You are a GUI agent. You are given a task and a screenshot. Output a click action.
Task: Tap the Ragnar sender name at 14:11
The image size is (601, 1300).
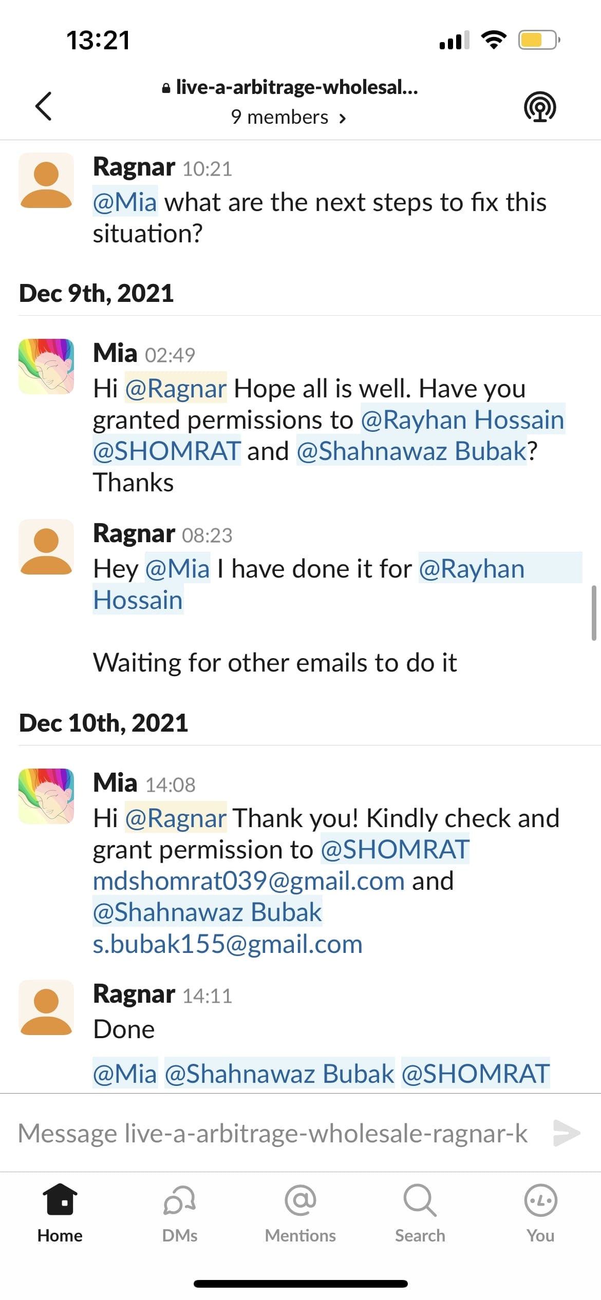tap(134, 993)
